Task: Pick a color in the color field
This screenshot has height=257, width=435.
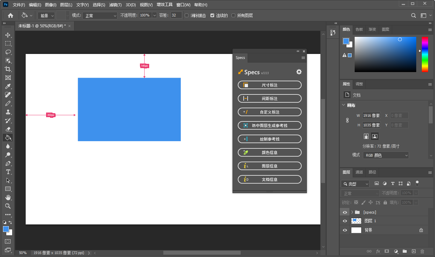Action: point(385,54)
